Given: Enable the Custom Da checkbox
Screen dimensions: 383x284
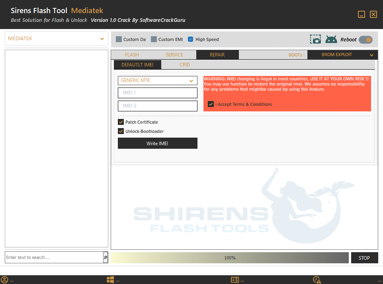Looking at the screenshot, I should click(119, 39).
